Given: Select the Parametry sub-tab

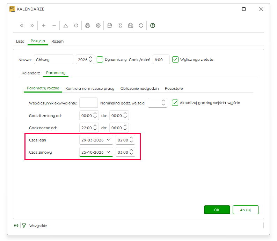Looking at the screenshot, I should pyautogui.click(x=56, y=73).
